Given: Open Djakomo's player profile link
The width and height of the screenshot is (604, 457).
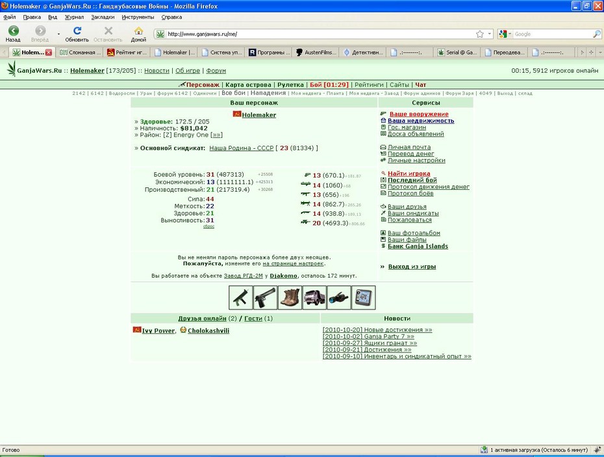Looking at the screenshot, I should click(284, 276).
